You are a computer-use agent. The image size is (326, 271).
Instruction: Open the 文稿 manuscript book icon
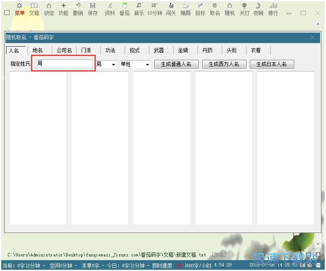click(34, 9)
